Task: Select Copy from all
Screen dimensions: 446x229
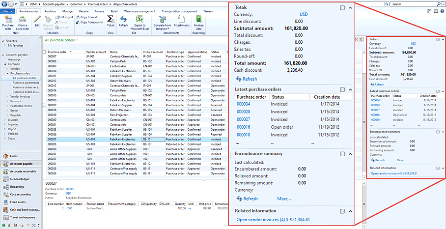Action: [x=86, y=17]
